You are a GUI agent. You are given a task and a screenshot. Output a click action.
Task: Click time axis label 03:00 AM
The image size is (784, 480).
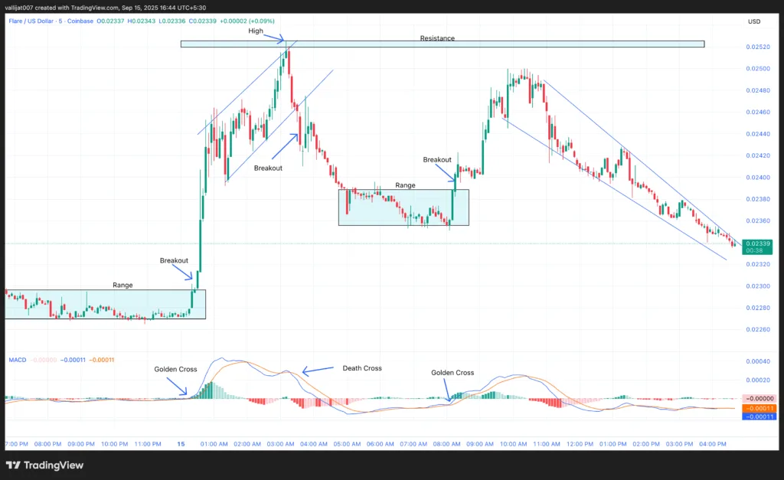click(280, 444)
